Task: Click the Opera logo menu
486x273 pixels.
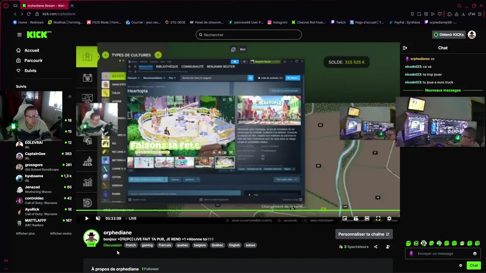Action: [6, 6]
